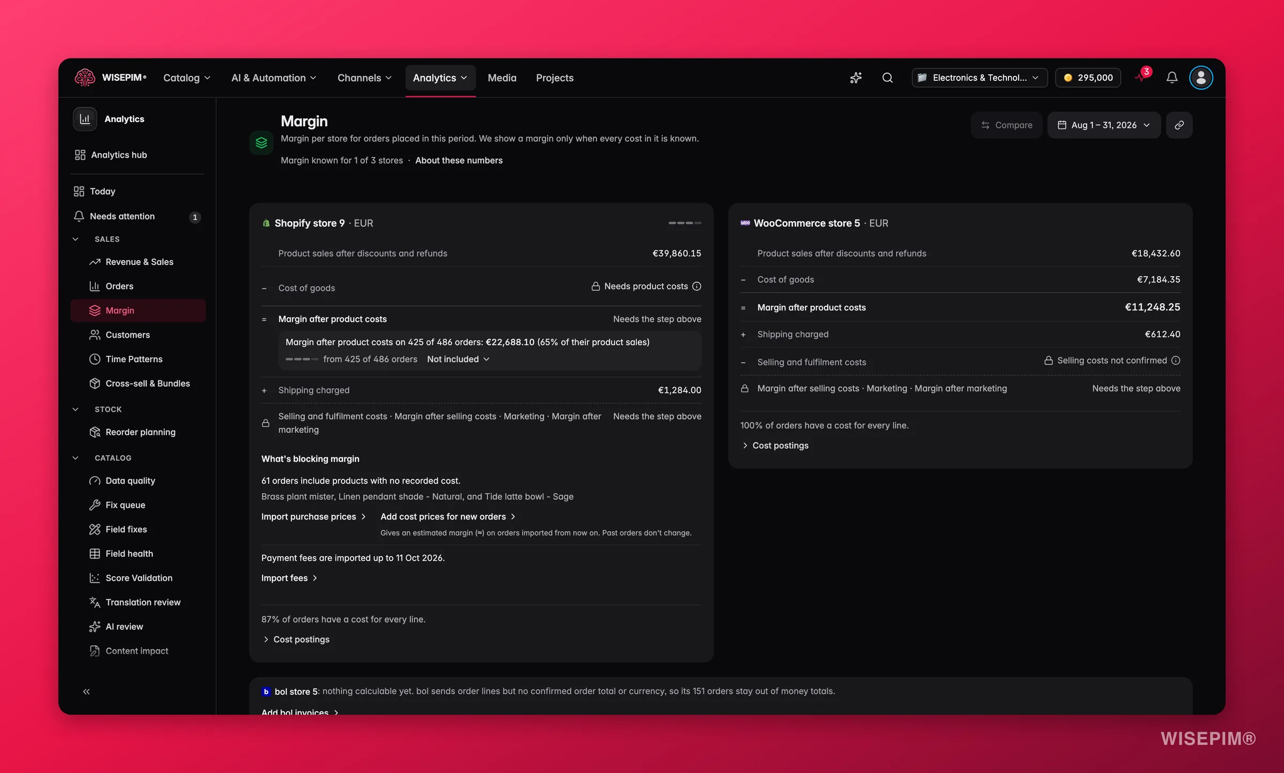Viewport: 1284px width, 773px height.
Task: Expand Cost postings under Shopify store 9
Action: tap(296, 640)
